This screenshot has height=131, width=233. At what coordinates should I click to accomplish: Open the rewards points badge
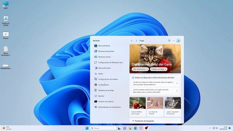coord(169,40)
